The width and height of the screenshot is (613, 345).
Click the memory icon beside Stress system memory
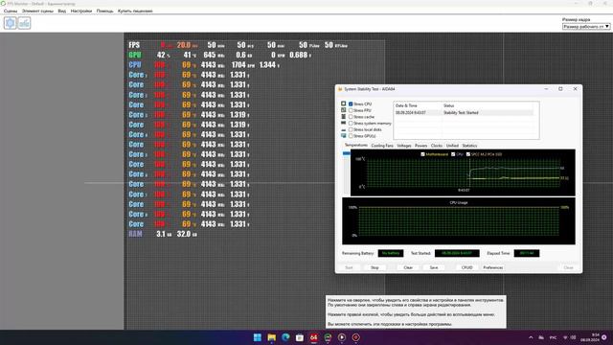tap(343, 123)
